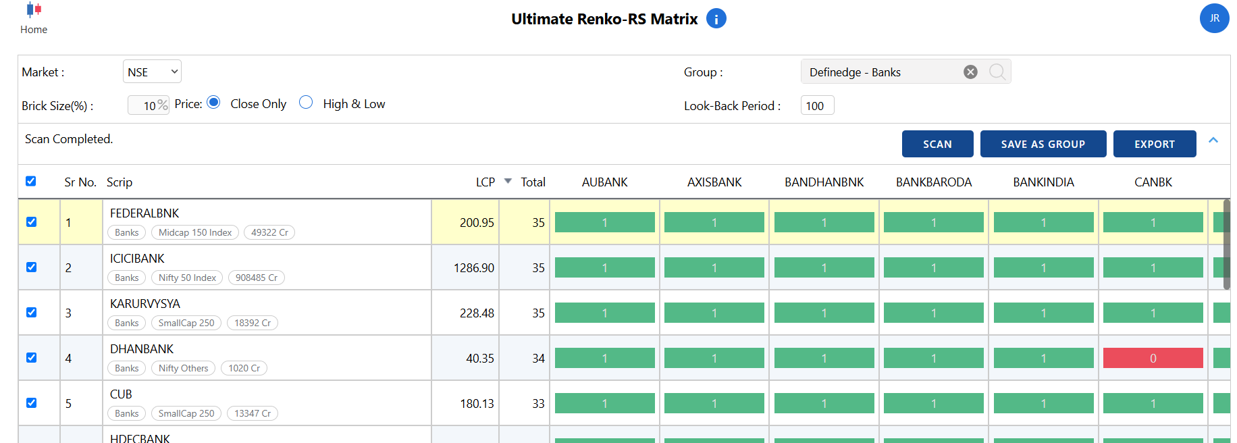This screenshot has width=1237, height=443.
Task: Click the group search magnifier icon
Action: pos(997,72)
